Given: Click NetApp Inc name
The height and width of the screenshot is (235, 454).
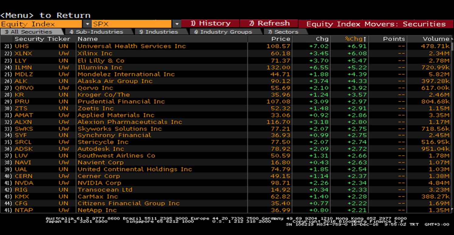Looking at the screenshot, I should (x=97, y=210).
